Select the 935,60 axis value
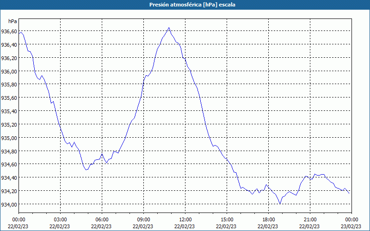 [9, 98]
